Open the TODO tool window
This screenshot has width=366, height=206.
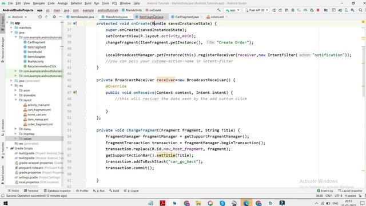tap(13, 191)
